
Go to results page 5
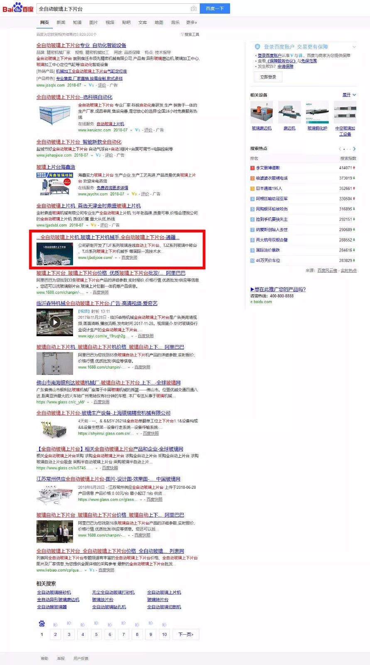tap(96, 634)
